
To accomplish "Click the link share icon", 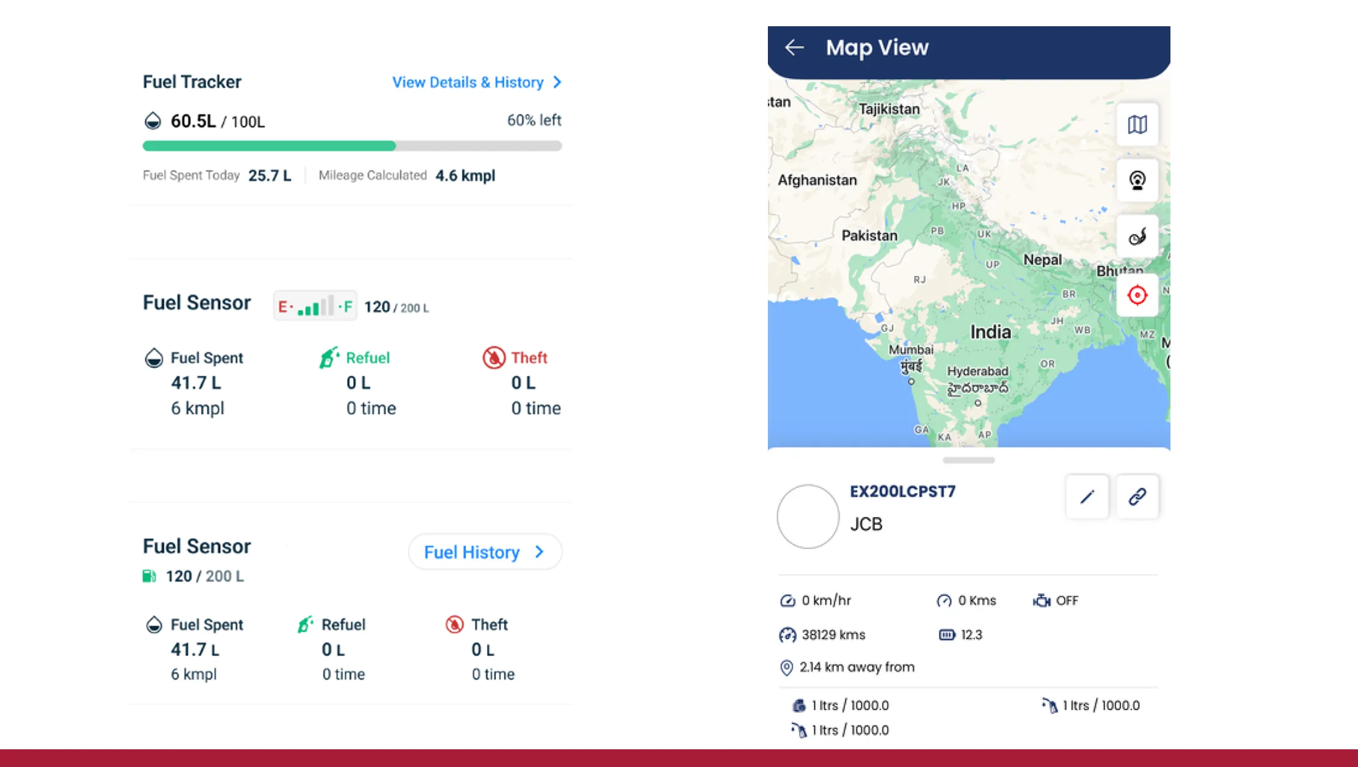I will (1137, 497).
